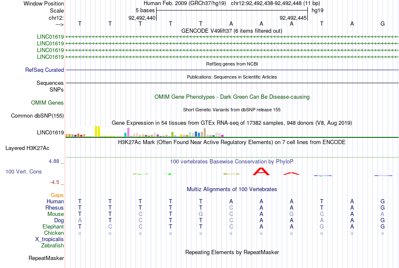This screenshot has width=399, height=268.
Task: Click the "4.88" PhyloP upper scale value
Action: pyautogui.click(x=54, y=161)
